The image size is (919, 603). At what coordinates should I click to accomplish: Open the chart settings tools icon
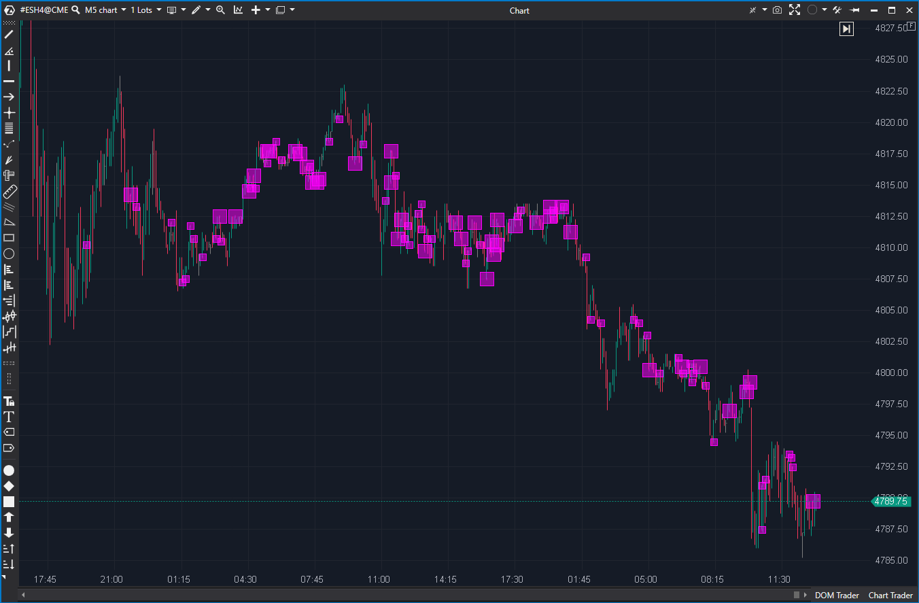point(837,10)
